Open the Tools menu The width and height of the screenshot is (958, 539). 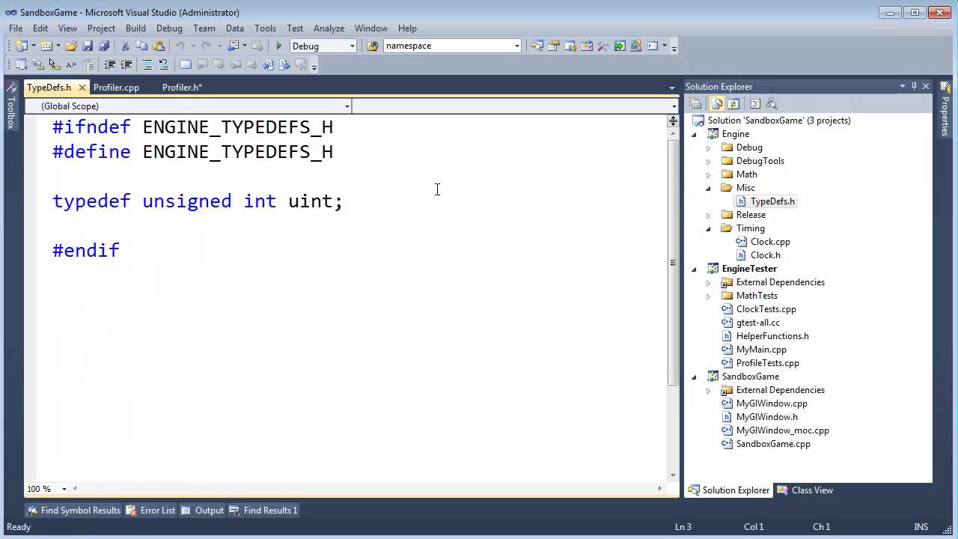265,28
